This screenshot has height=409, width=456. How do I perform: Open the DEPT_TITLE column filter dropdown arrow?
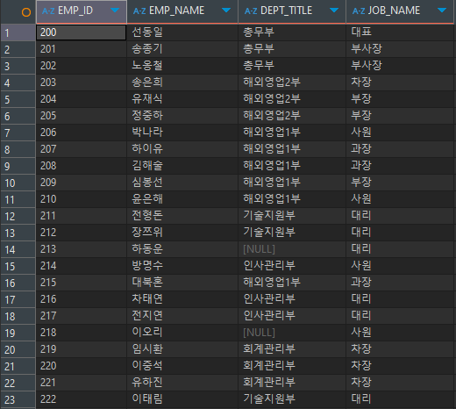(334, 11)
